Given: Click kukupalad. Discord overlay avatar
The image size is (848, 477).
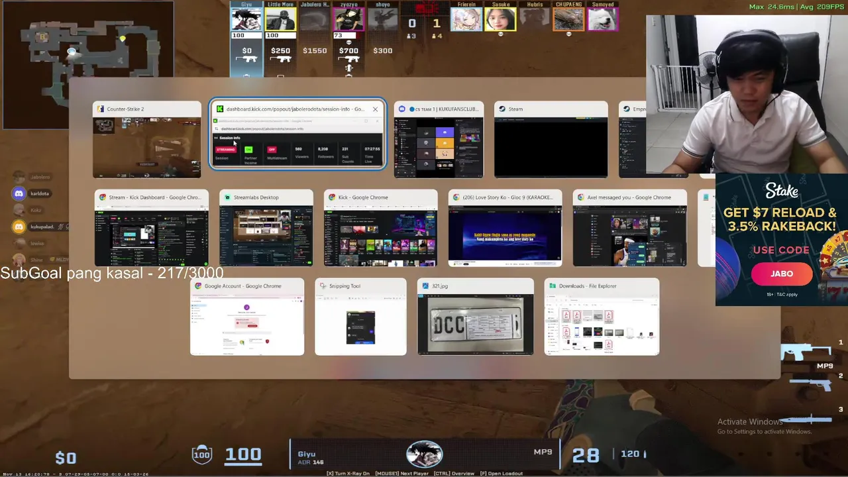Looking at the screenshot, I should tap(19, 227).
